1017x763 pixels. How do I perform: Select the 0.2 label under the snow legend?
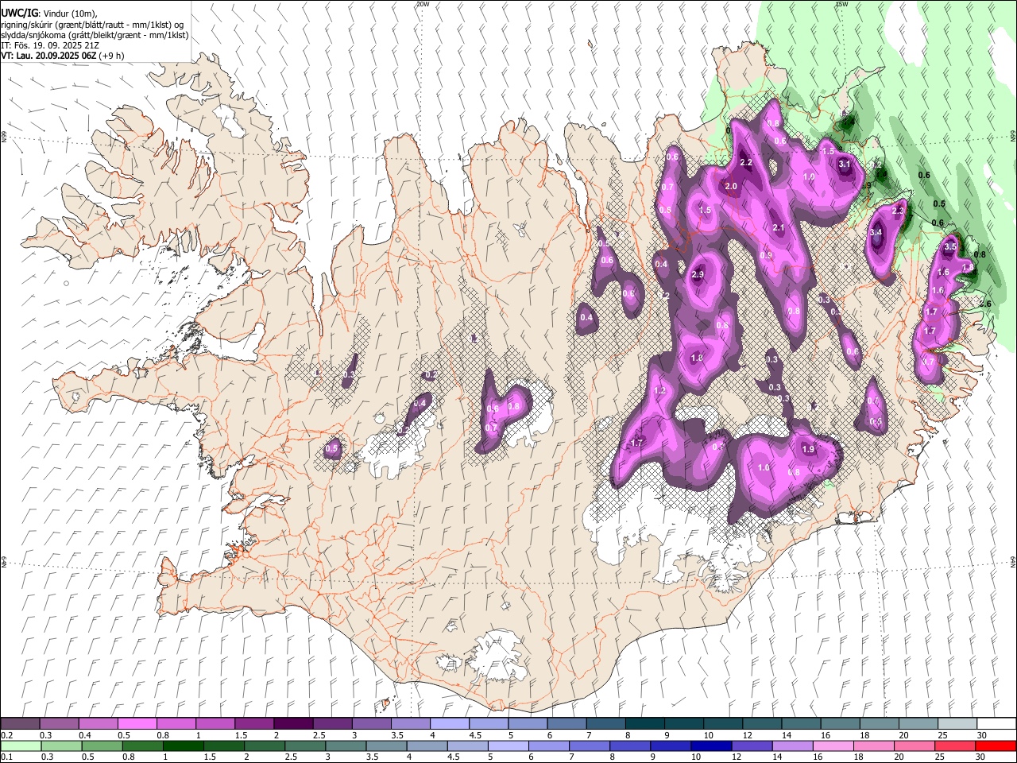click(6, 735)
